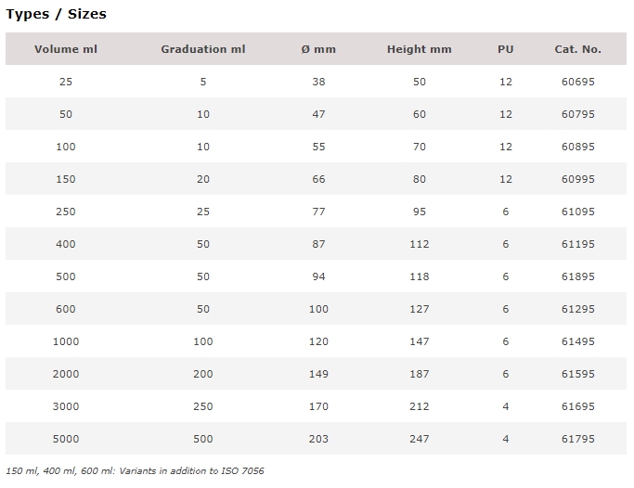Click the Graduation ml column header
The image size is (634, 488).
[203, 49]
